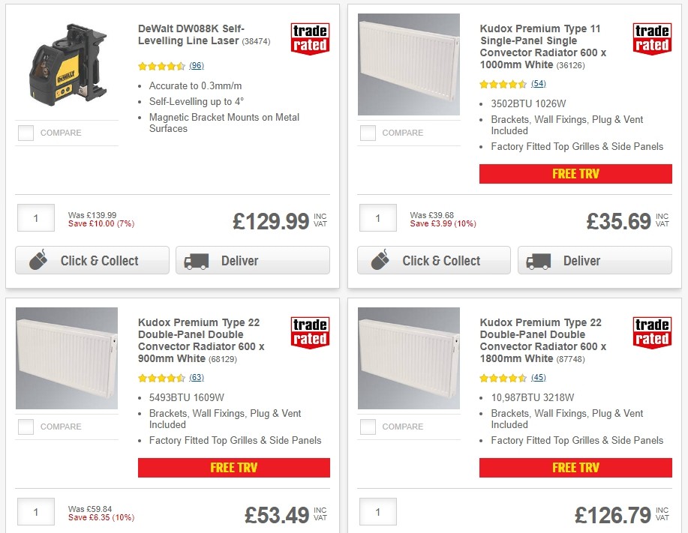Screen dimensions: 688x533
Task: Enable Compare for DeWalt DW088K laser
Action: (25, 133)
